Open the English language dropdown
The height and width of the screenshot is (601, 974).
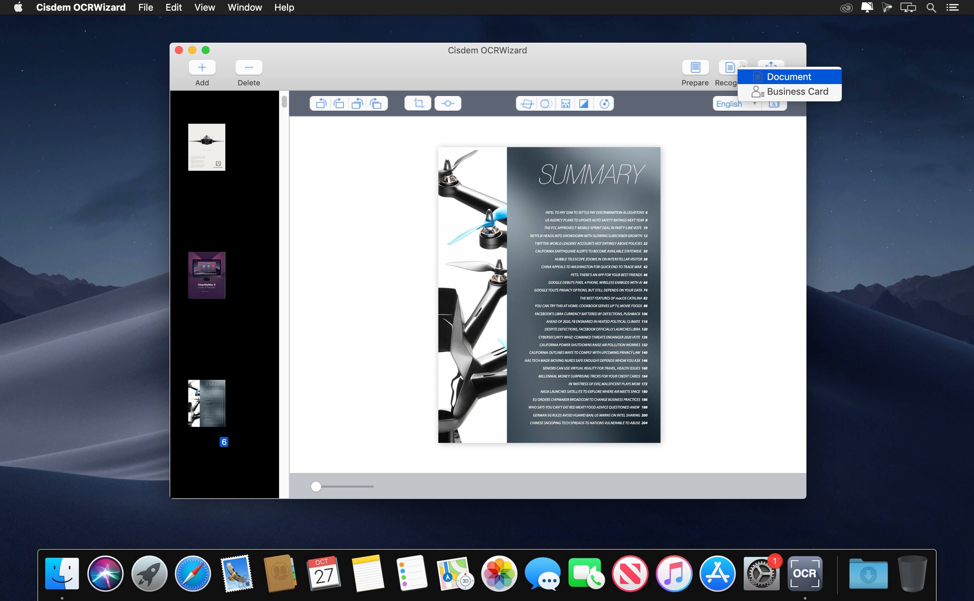[x=737, y=104]
